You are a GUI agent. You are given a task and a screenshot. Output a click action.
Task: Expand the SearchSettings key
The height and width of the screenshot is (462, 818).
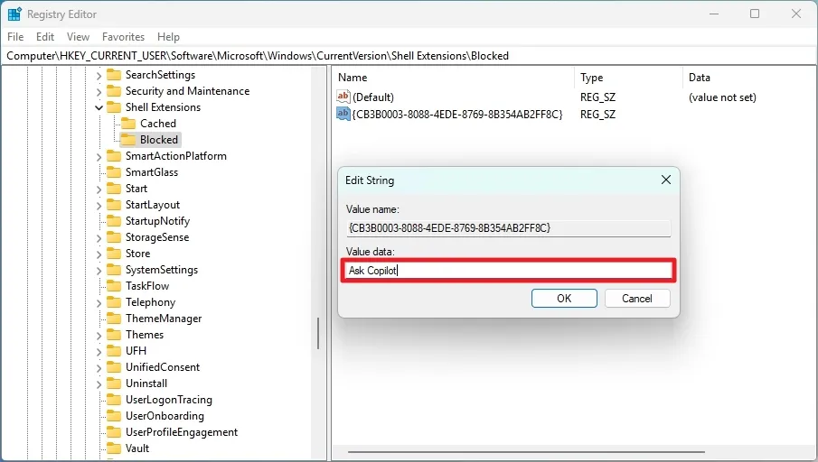pos(99,76)
